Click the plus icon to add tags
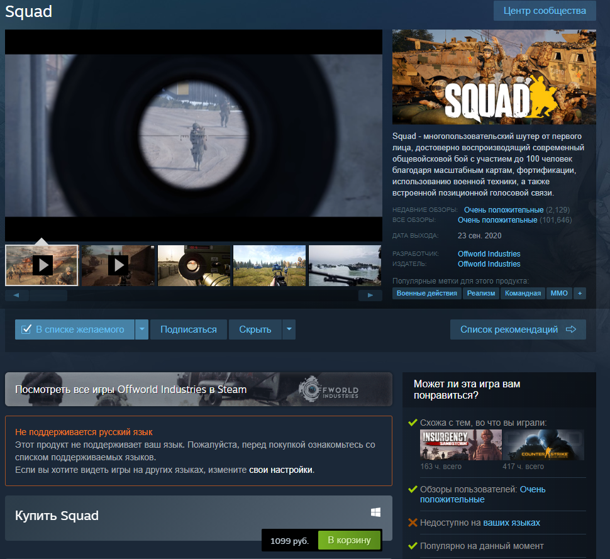Viewport: 610px width, 559px height. [580, 293]
